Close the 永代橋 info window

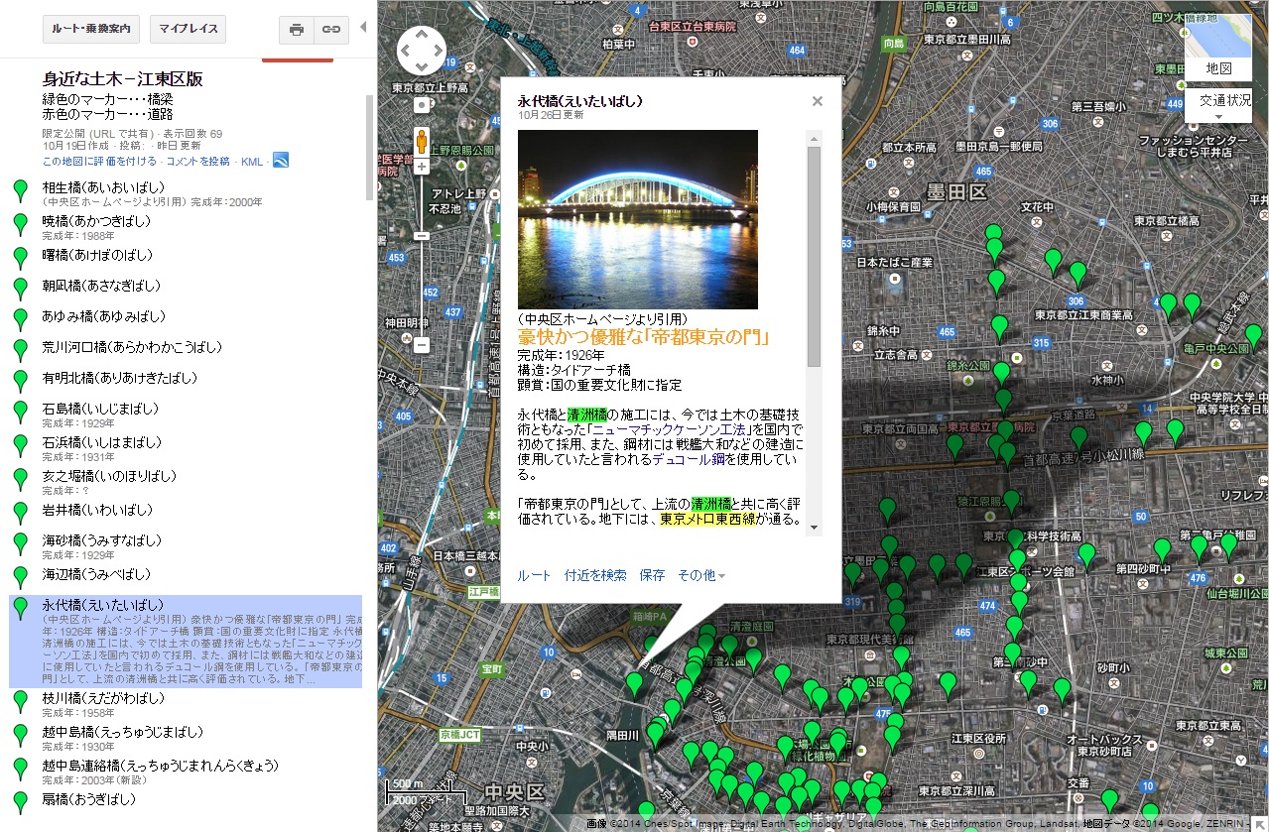click(x=817, y=101)
